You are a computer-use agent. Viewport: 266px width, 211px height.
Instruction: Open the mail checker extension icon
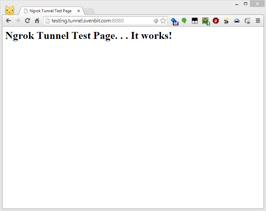click(x=206, y=21)
